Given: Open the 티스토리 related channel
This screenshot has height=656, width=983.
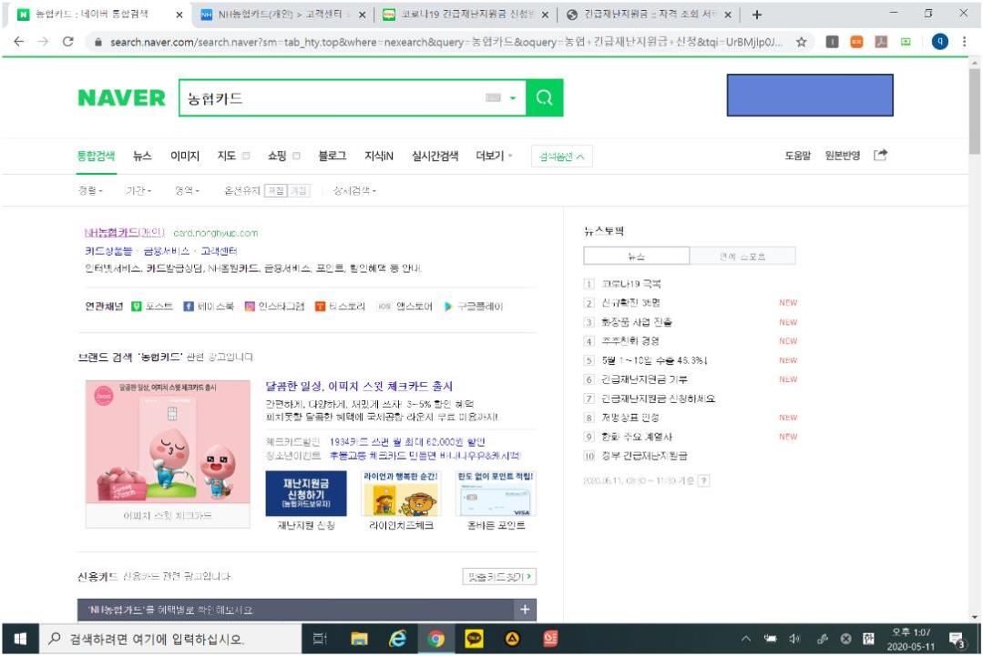Looking at the screenshot, I should click(x=340, y=306).
